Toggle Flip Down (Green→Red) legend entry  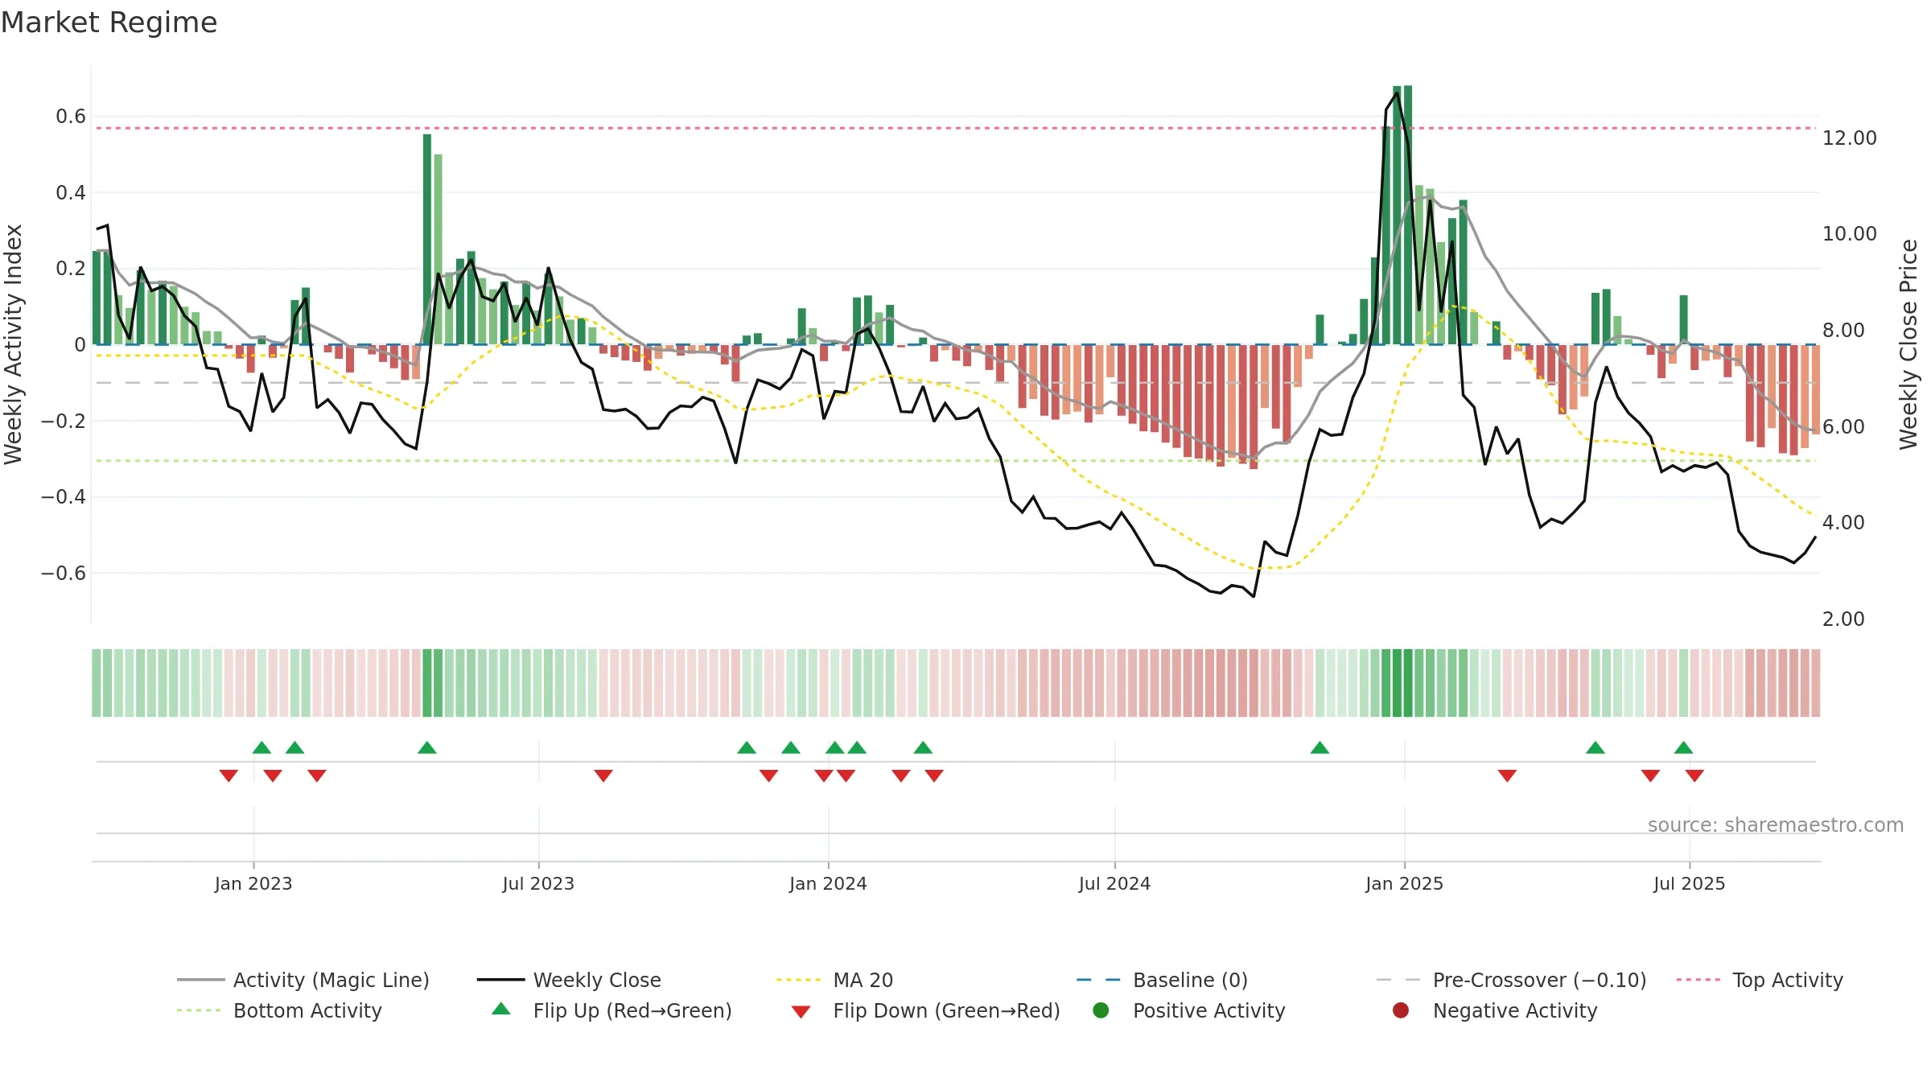(x=925, y=1010)
